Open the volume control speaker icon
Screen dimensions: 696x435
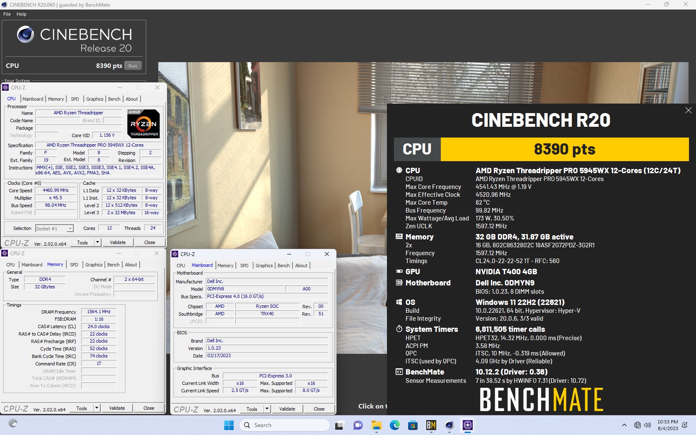click(648, 425)
